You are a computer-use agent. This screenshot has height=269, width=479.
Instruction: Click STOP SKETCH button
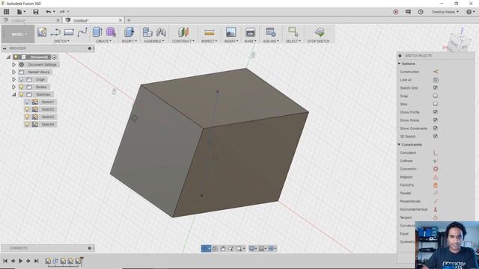(x=319, y=34)
